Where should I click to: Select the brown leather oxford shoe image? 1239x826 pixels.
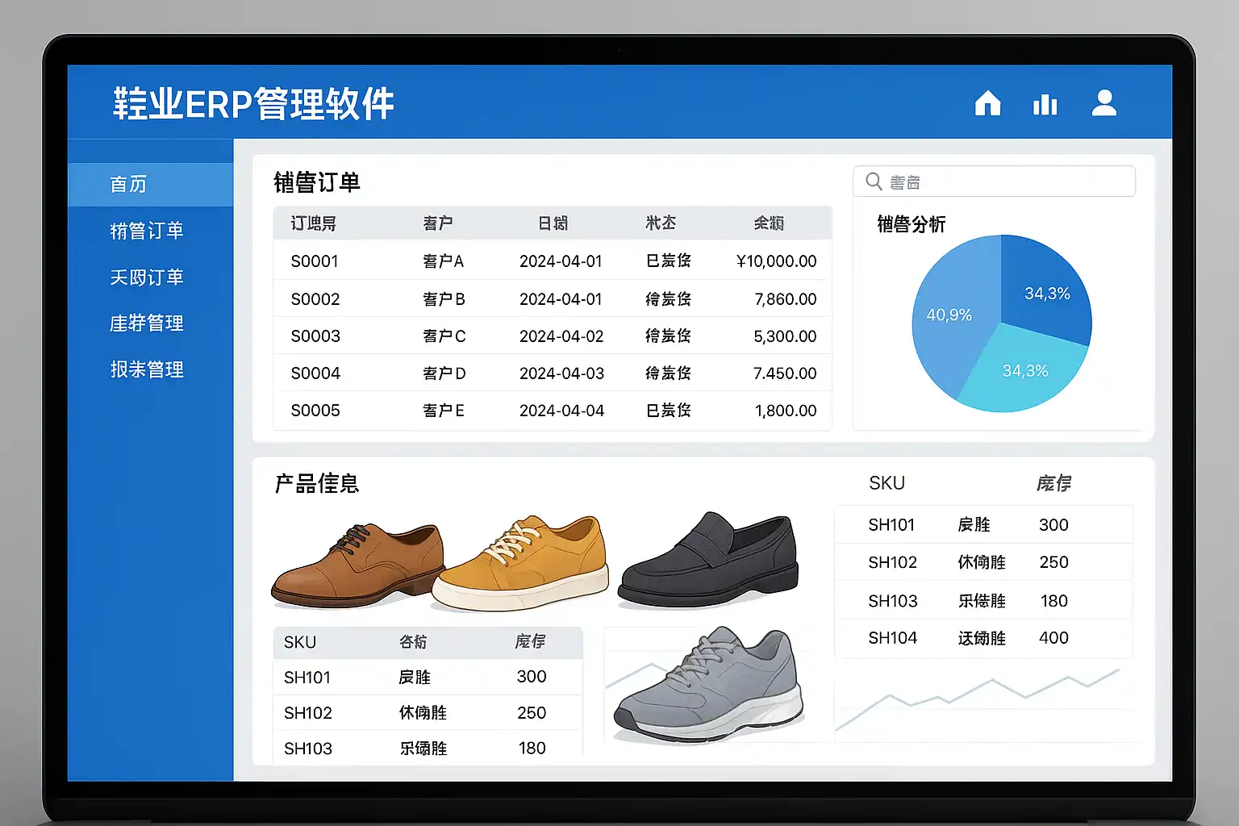point(358,565)
